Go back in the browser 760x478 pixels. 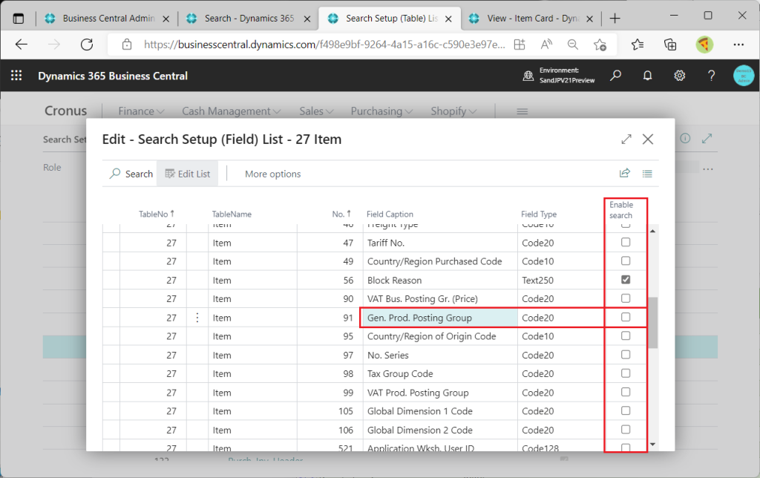click(x=22, y=45)
